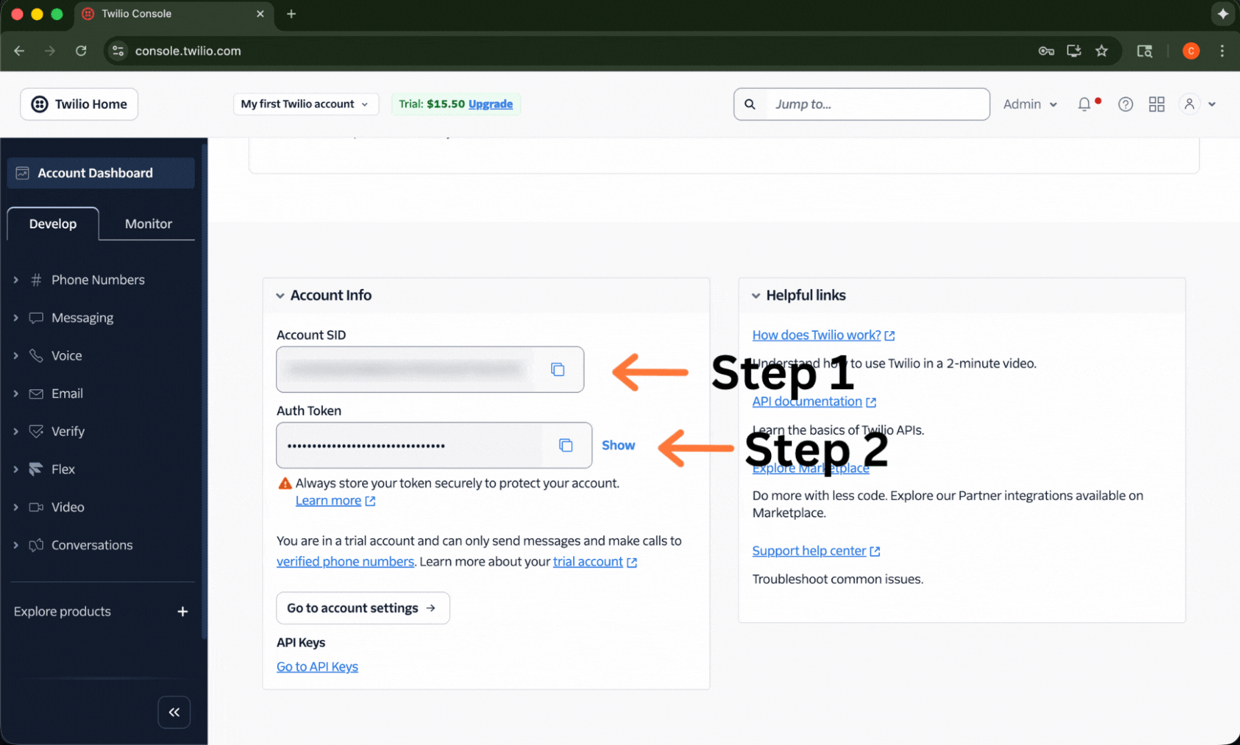Image resolution: width=1240 pixels, height=745 pixels.
Task: Open the user profile menu
Action: tap(1197, 104)
